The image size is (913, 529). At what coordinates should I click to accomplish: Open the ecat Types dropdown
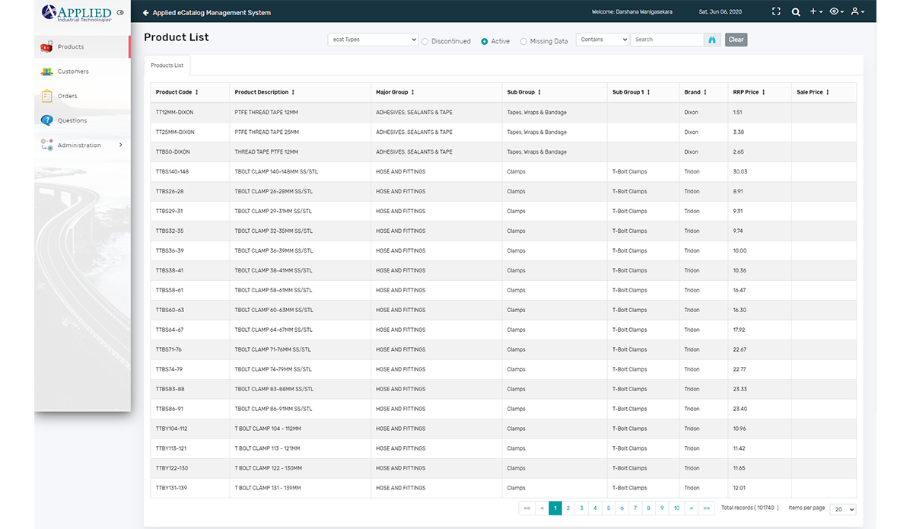point(373,40)
